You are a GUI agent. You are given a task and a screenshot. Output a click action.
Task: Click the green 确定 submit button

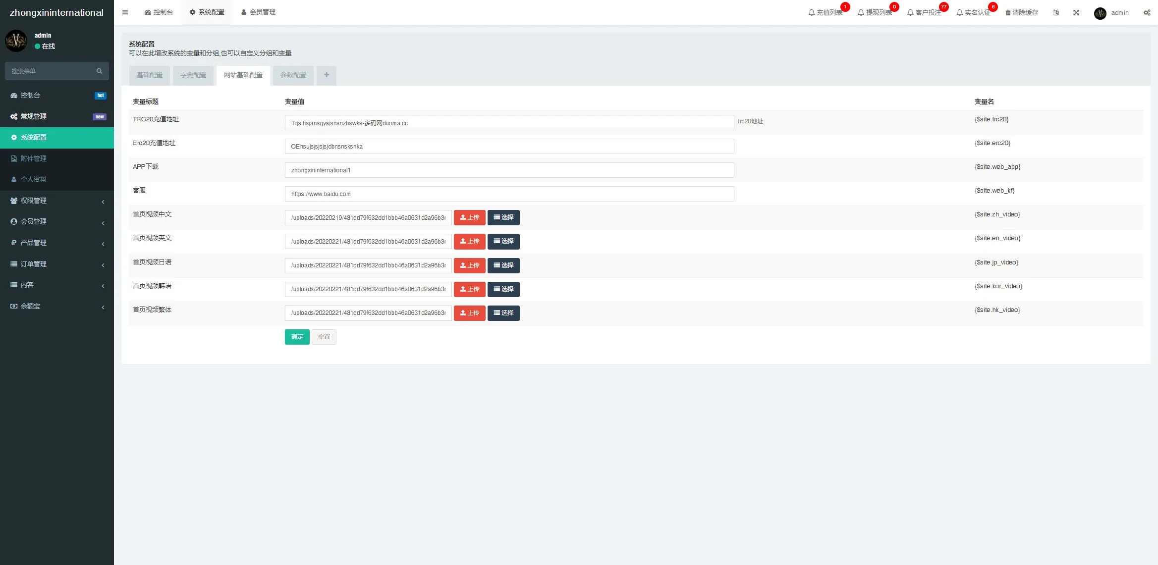point(297,337)
